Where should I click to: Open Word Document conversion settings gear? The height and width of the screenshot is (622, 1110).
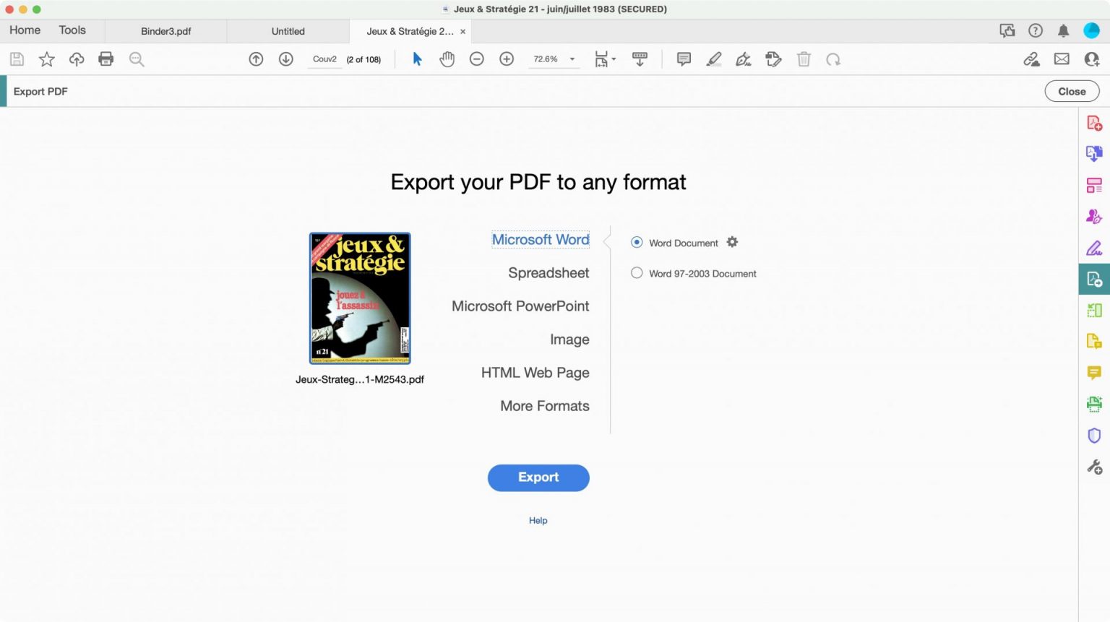(x=732, y=242)
